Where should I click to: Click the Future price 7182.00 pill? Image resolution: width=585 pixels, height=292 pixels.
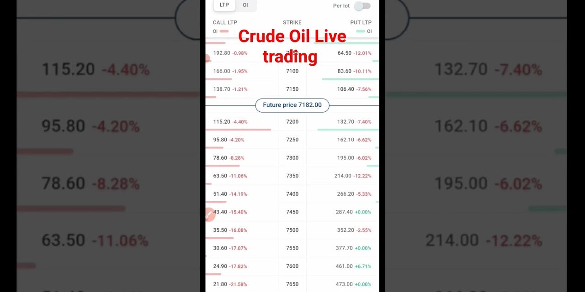coord(292,105)
